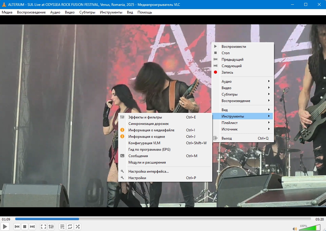326x231 pixels.
Task: Toggle fullscreen mode icon
Action: 44,227
